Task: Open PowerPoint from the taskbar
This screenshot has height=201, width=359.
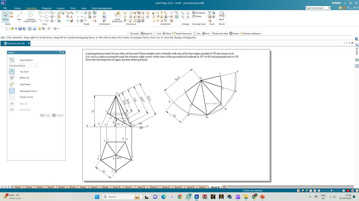Action: (262, 197)
